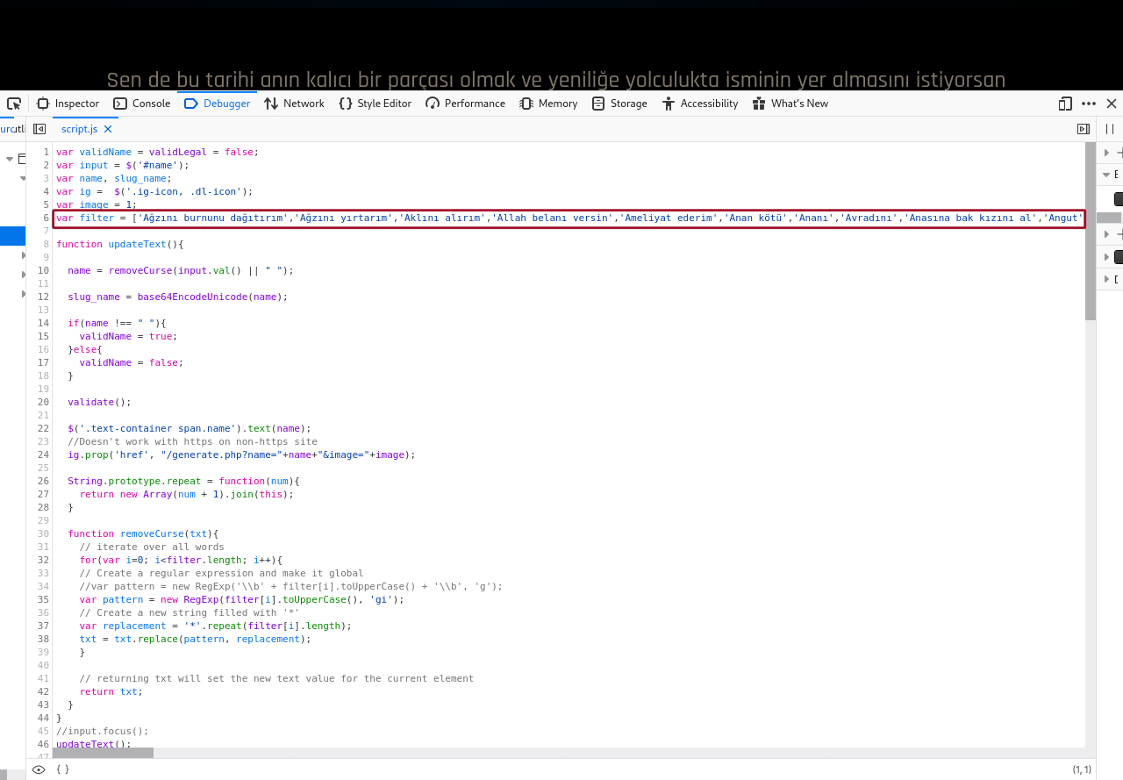The width and height of the screenshot is (1123, 780).
Task: Open the devtools three-dots options menu
Action: click(1089, 104)
